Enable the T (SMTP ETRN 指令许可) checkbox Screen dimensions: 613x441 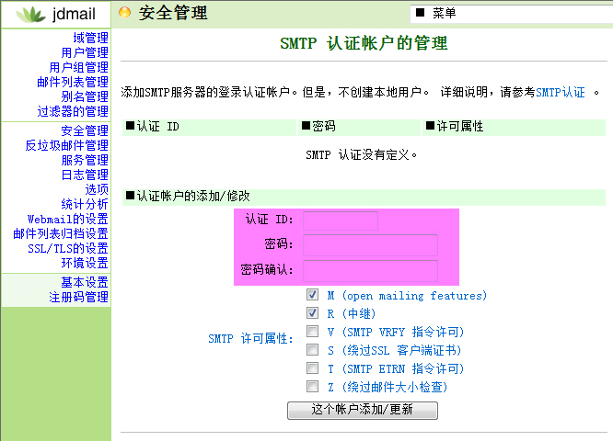coord(313,368)
